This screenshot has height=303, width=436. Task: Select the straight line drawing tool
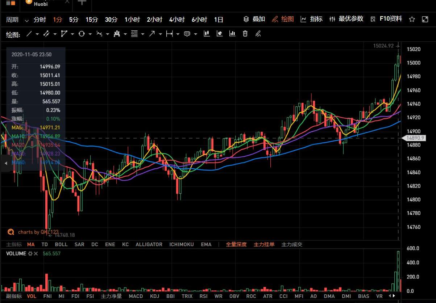click(x=29, y=34)
